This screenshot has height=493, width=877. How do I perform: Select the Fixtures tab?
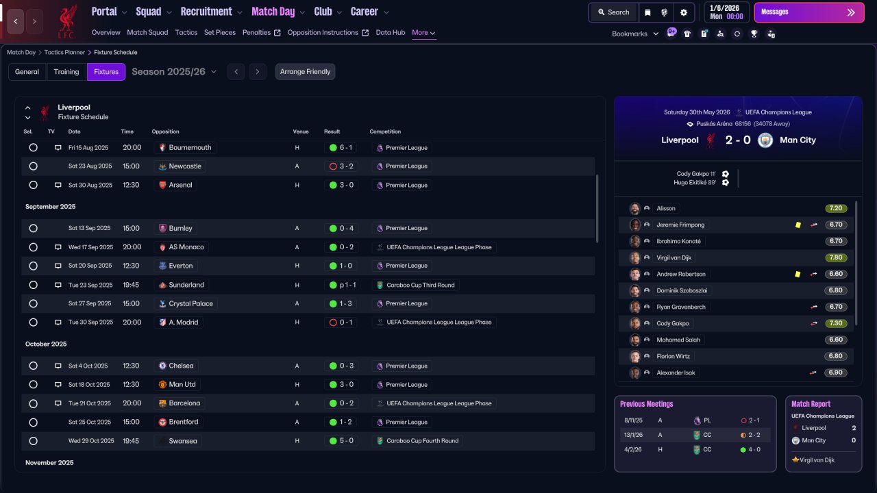tap(106, 72)
